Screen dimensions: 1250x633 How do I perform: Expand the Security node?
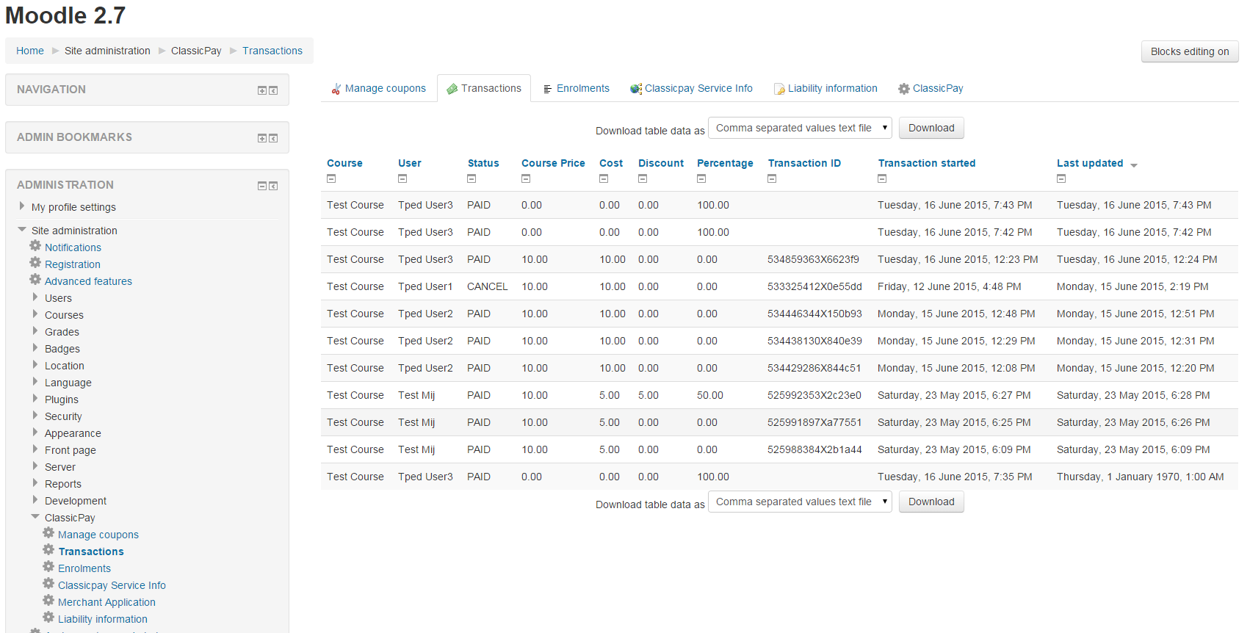click(x=35, y=416)
